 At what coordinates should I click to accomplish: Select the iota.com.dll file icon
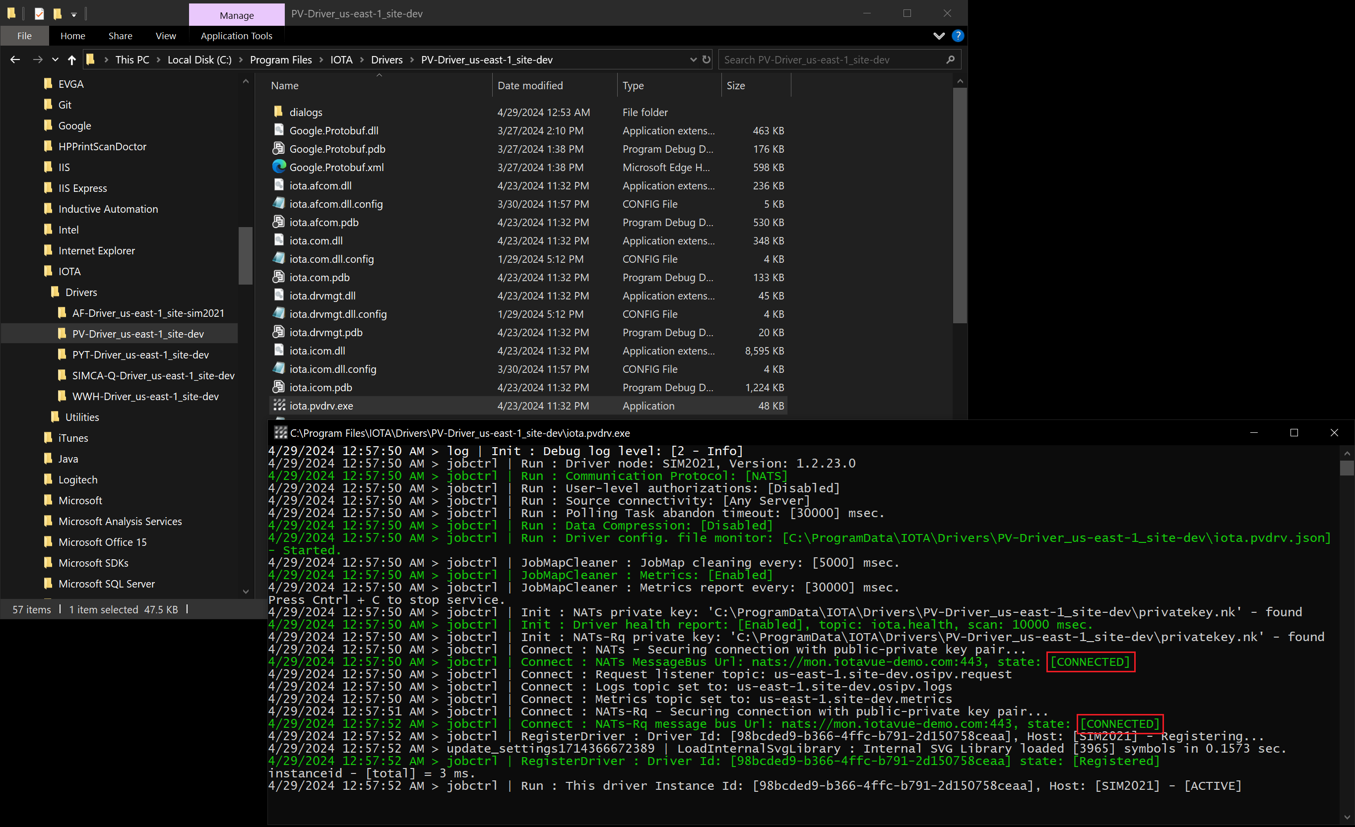tap(279, 240)
